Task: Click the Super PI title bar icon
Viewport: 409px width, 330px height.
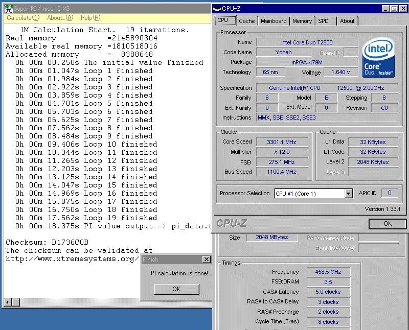Action: click(x=8, y=8)
